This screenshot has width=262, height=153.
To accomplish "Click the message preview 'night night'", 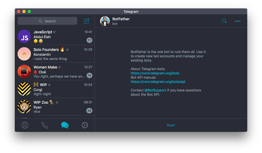I will [x=42, y=94].
